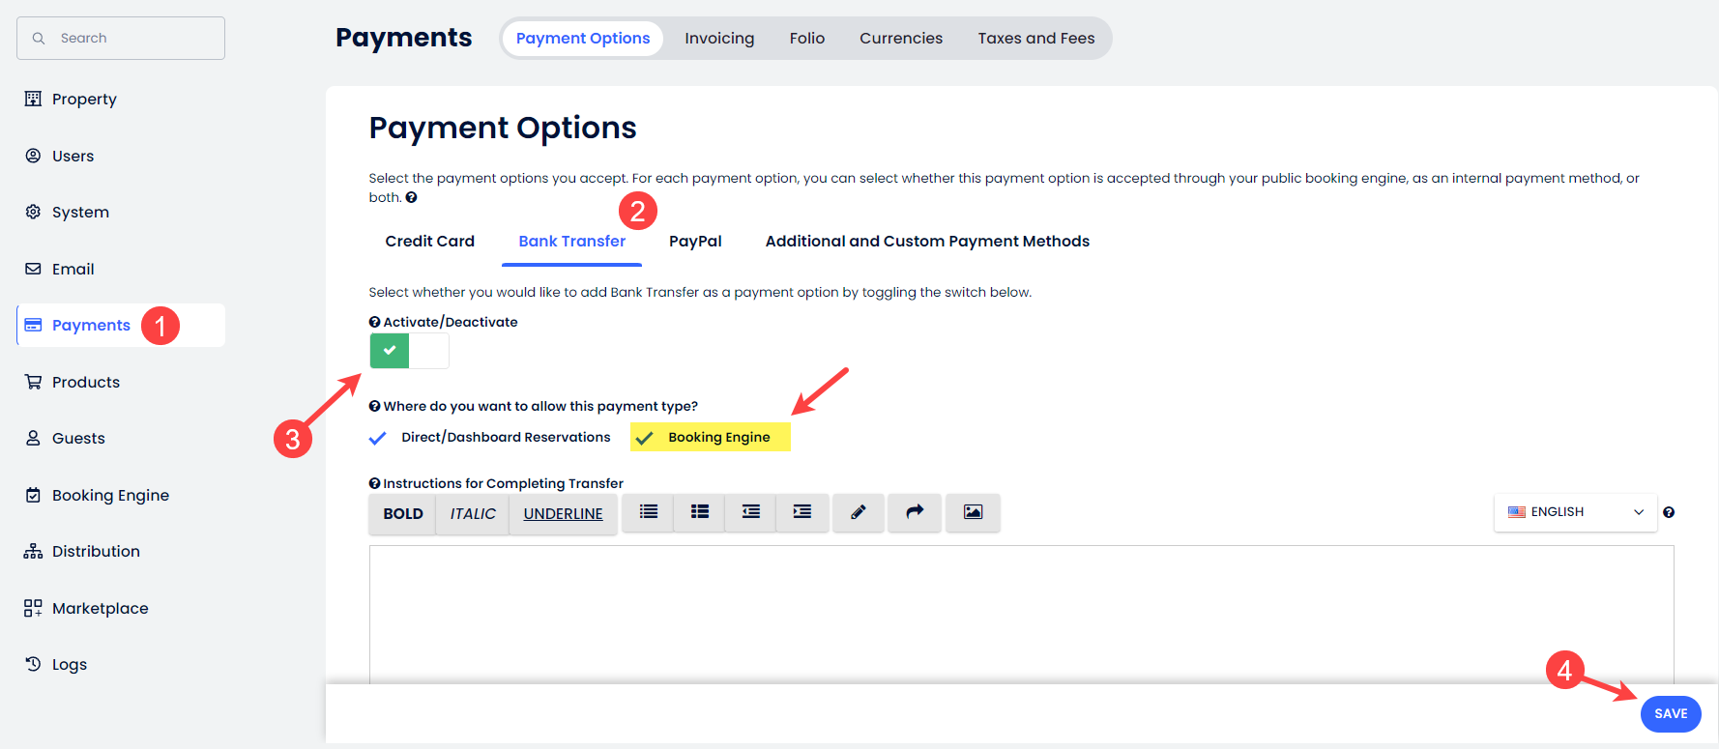Viewport: 1719px width, 749px height.
Task: Click the decrease indent icon in editor toolbar
Action: [750, 512]
